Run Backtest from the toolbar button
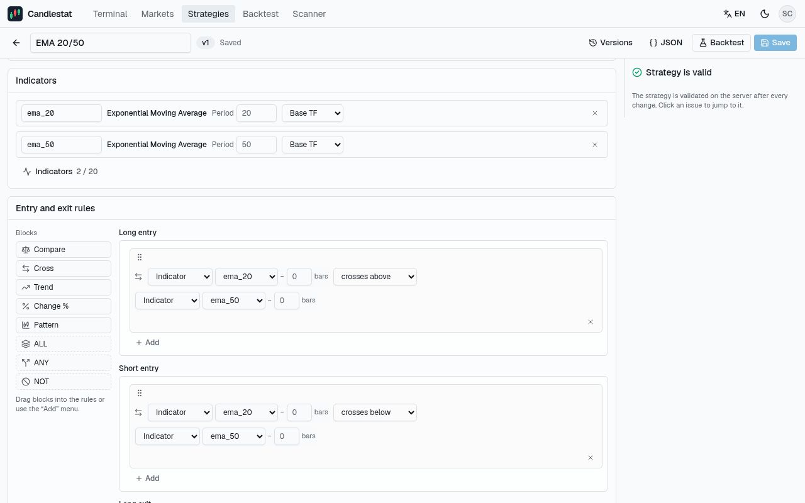 click(721, 43)
